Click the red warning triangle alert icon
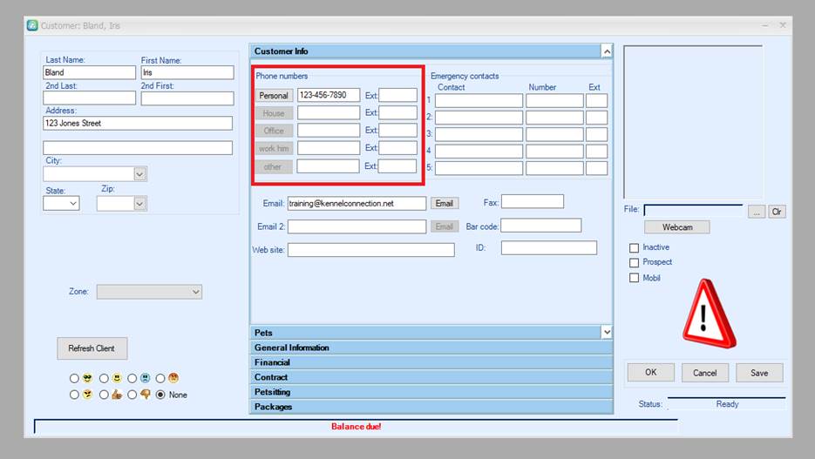 708,314
